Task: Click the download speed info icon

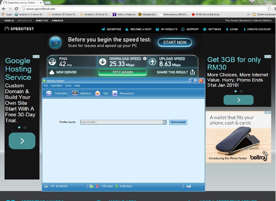Action: point(145,59)
